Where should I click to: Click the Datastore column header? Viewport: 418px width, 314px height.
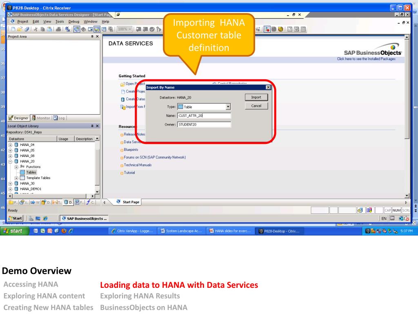pyautogui.click(x=32, y=139)
